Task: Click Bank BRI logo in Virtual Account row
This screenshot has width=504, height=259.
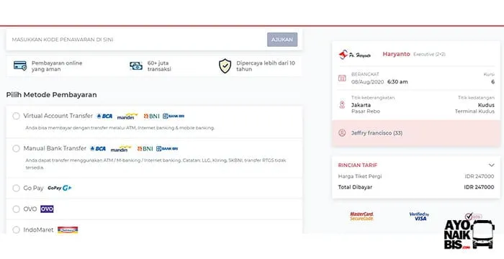Action: pos(174,116)
